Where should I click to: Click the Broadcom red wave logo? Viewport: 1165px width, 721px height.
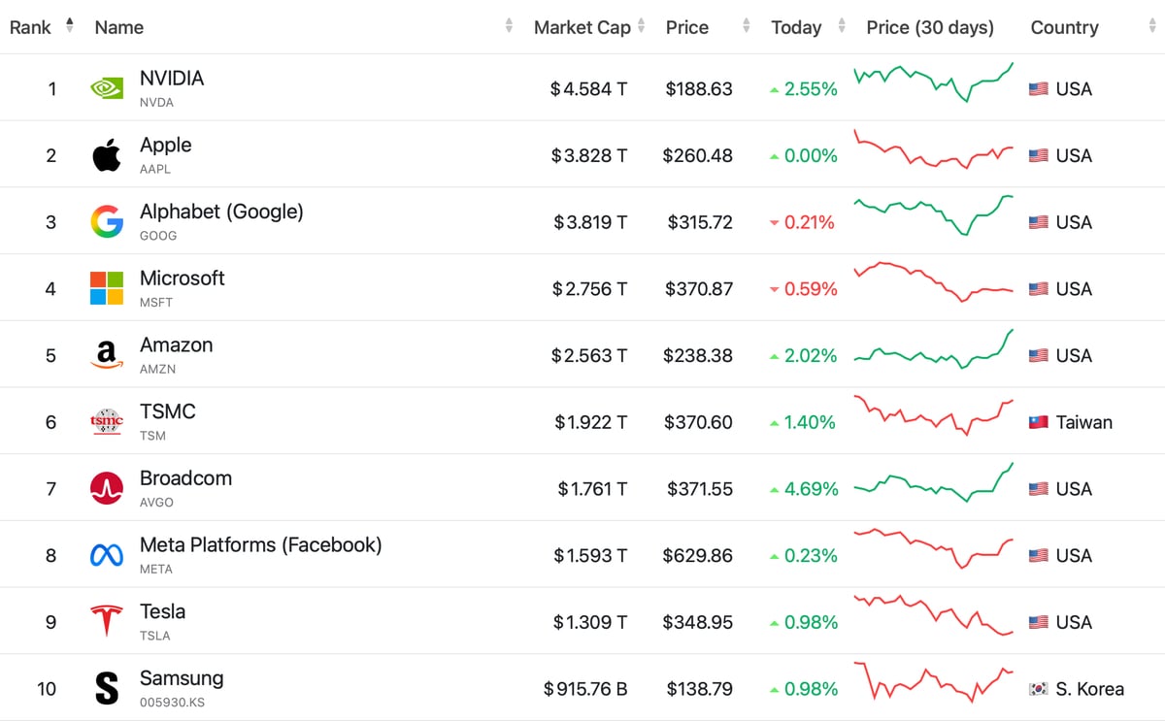pos(105,487)
